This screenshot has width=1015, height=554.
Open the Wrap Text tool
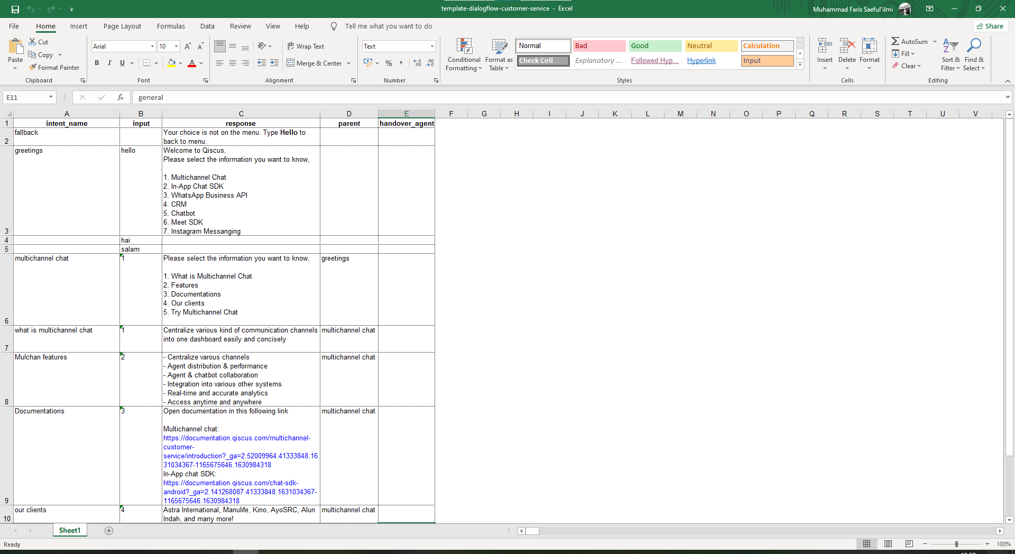coord(307,47)
